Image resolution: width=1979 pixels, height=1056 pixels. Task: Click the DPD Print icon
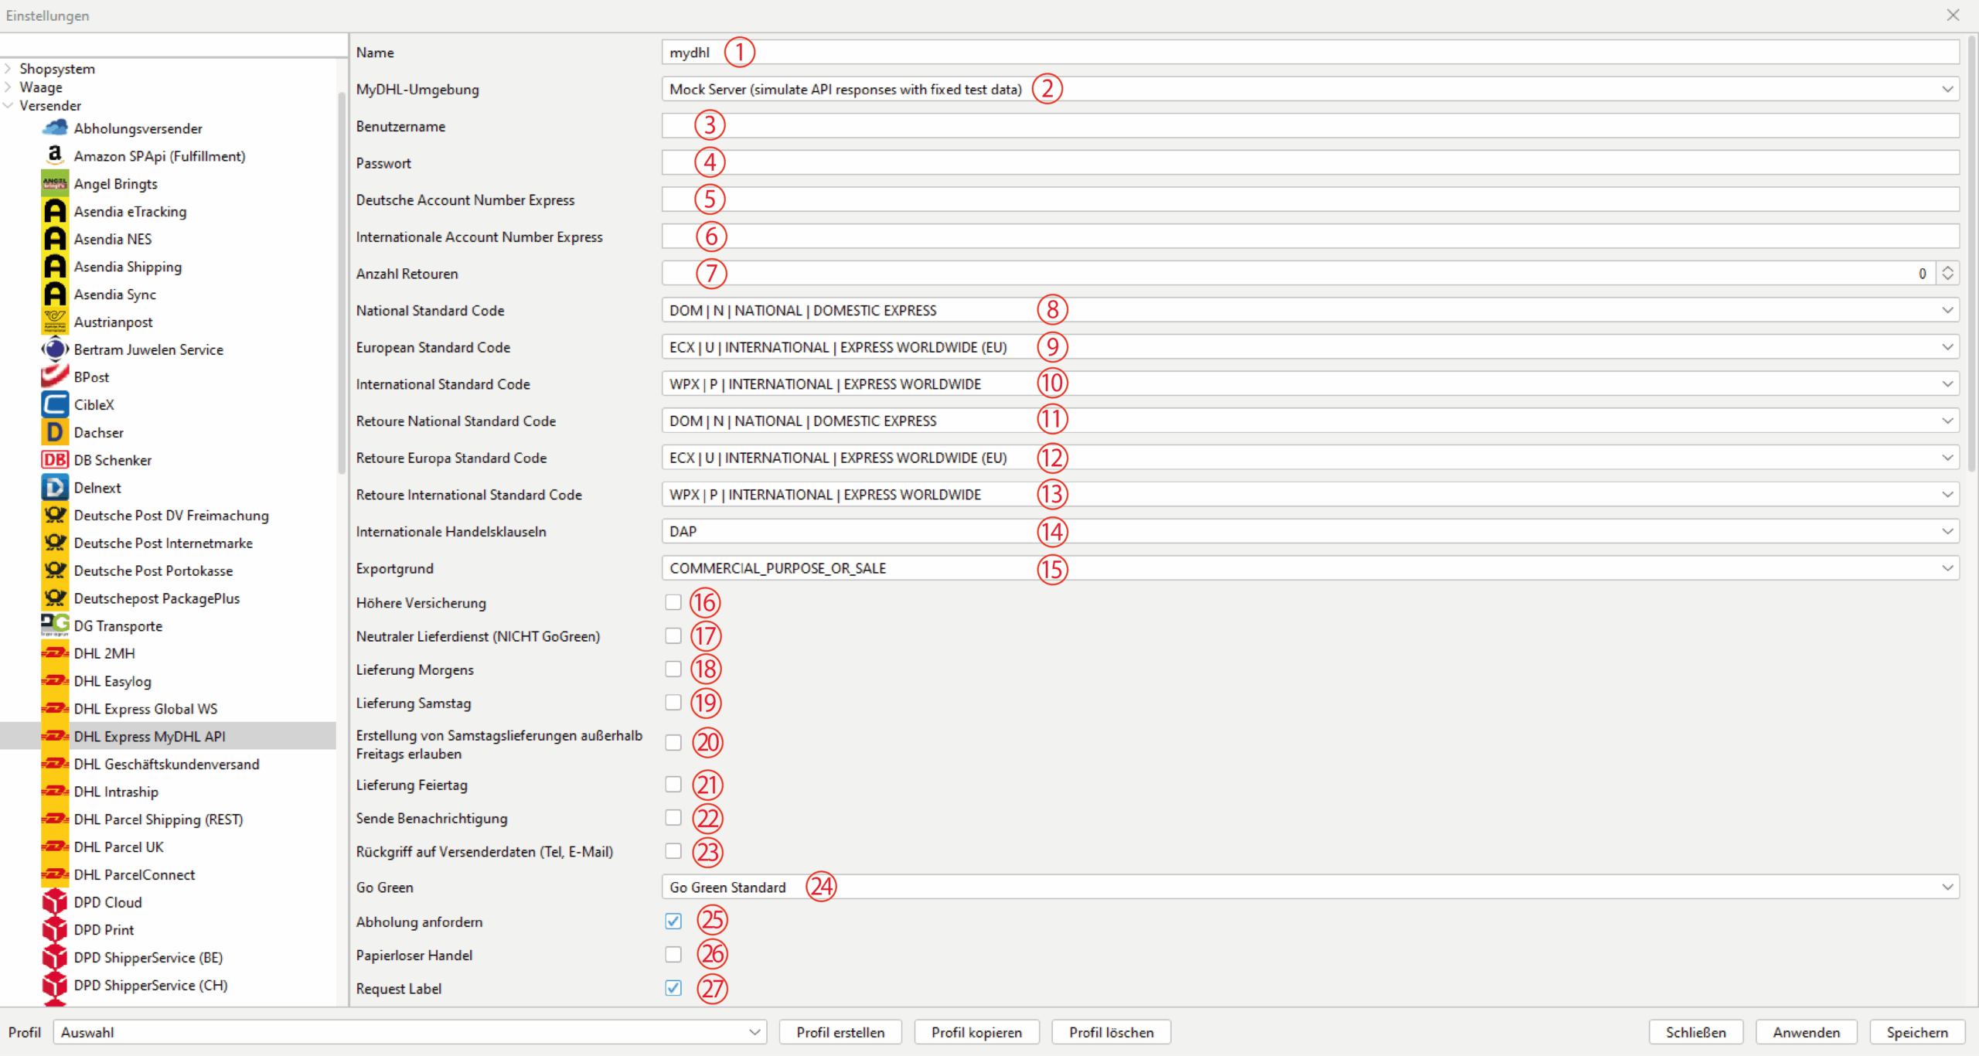[55, 929]
